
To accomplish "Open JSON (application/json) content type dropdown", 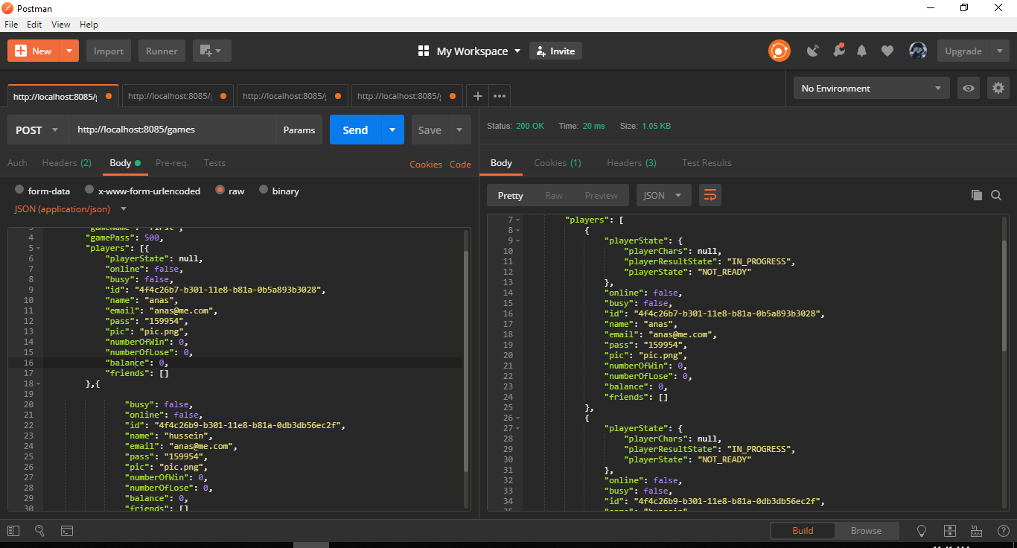I will (71, 209).
